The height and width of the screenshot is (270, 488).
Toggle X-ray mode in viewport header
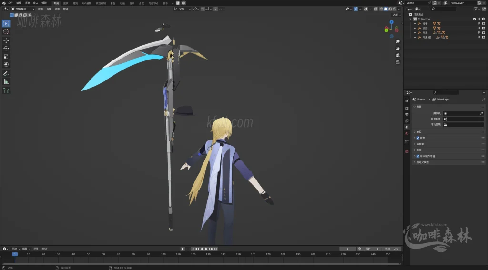376,9
